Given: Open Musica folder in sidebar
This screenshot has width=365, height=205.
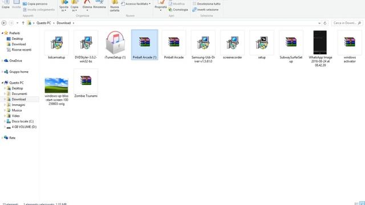Looking at the screenshot, I should point(17,110).
